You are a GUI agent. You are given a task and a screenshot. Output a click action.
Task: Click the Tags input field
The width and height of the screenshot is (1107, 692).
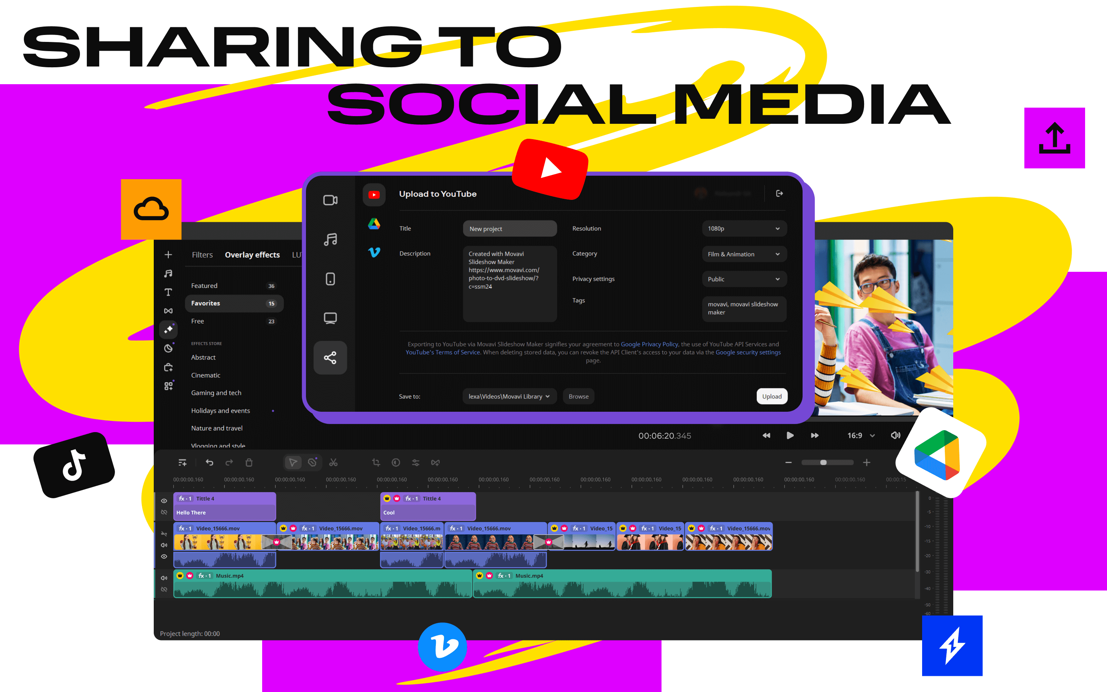[x=744, y=308]
